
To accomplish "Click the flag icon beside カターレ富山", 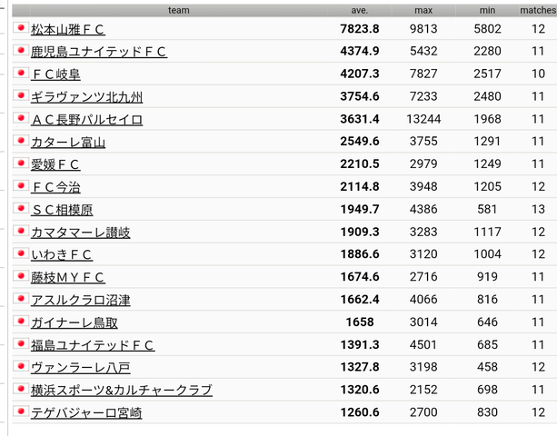I will [21, 141].
